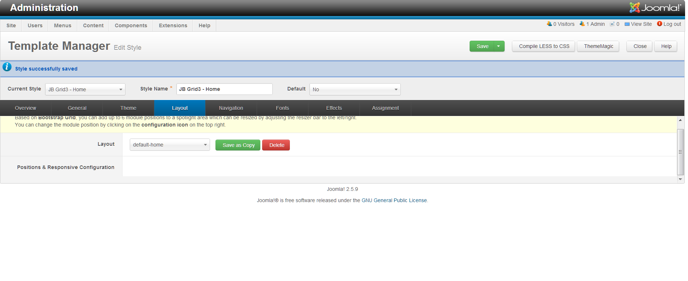Viewport: 688px width, 281px height.
Task: Open ThemeMagic button
Action: click(598, 46)
